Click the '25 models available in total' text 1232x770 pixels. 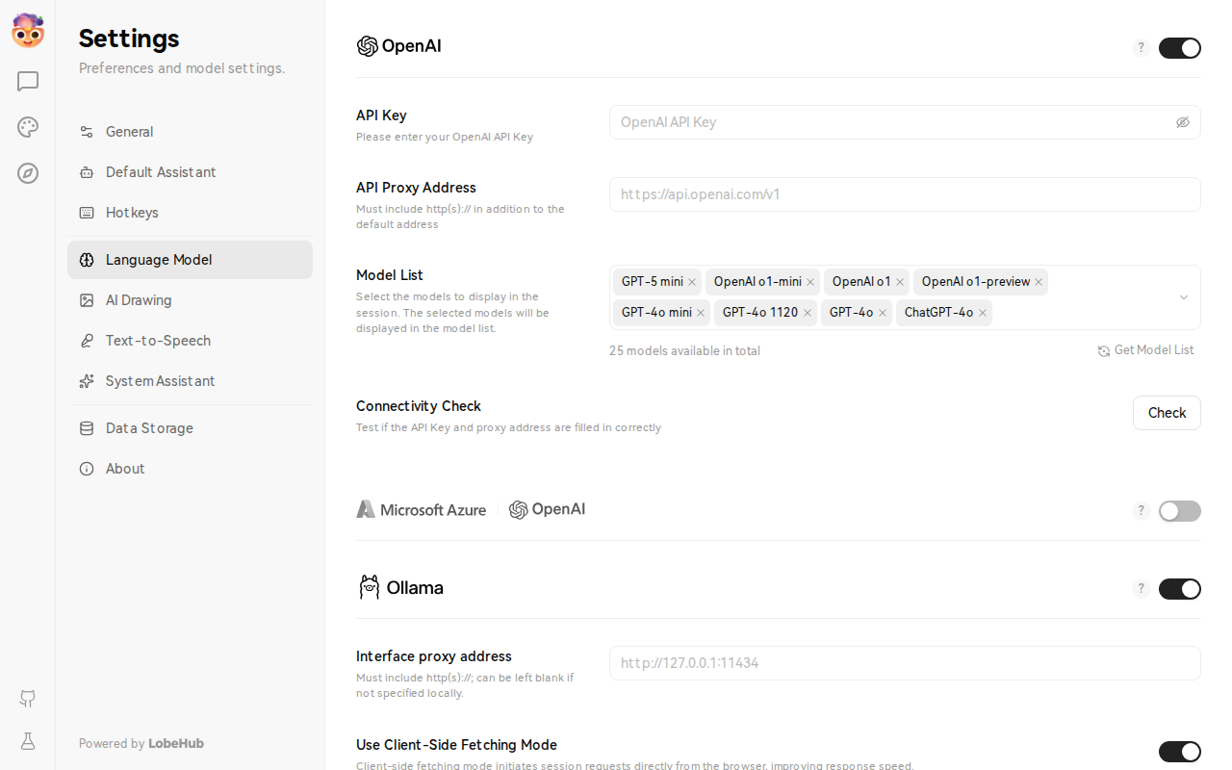pos(684,351)
